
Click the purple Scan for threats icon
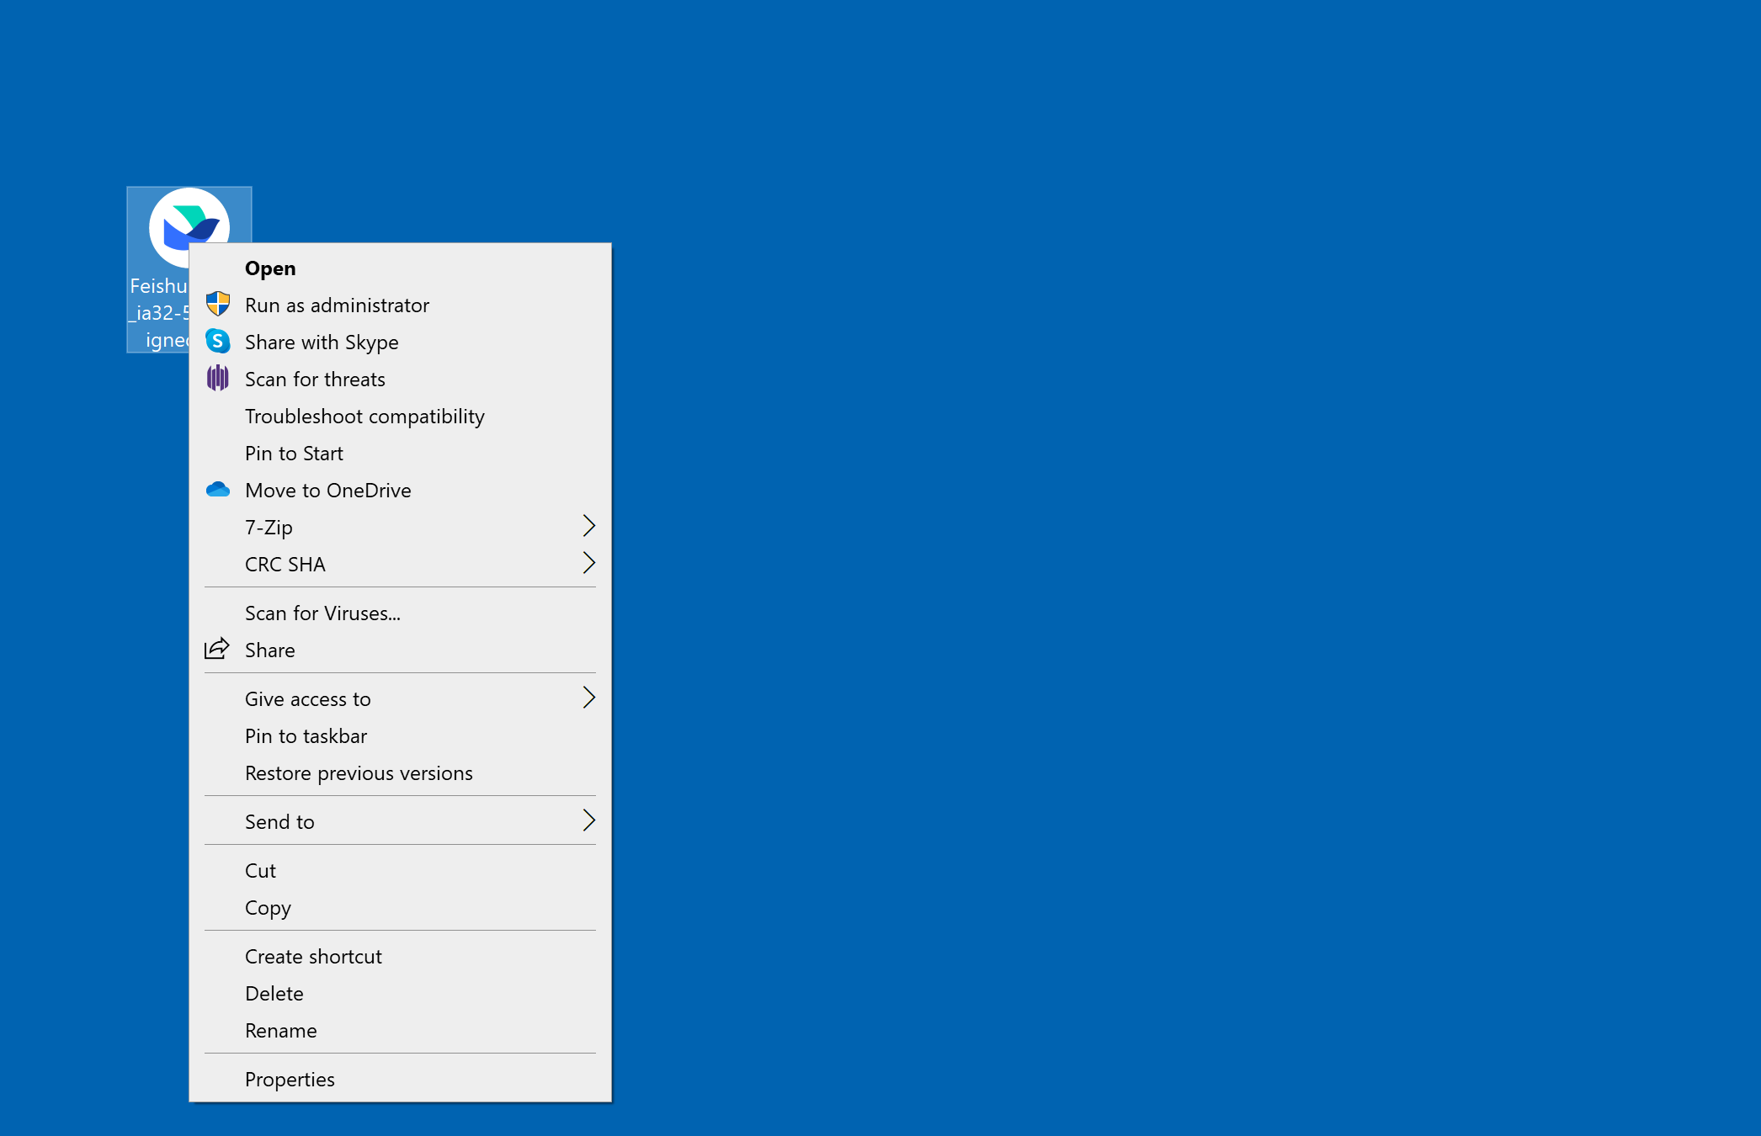218,379
